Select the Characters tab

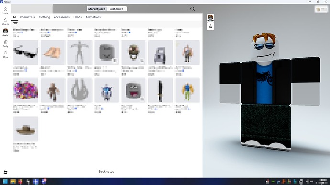tap(27, 17)
